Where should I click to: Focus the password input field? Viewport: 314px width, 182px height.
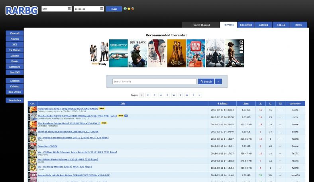point(89,9)
